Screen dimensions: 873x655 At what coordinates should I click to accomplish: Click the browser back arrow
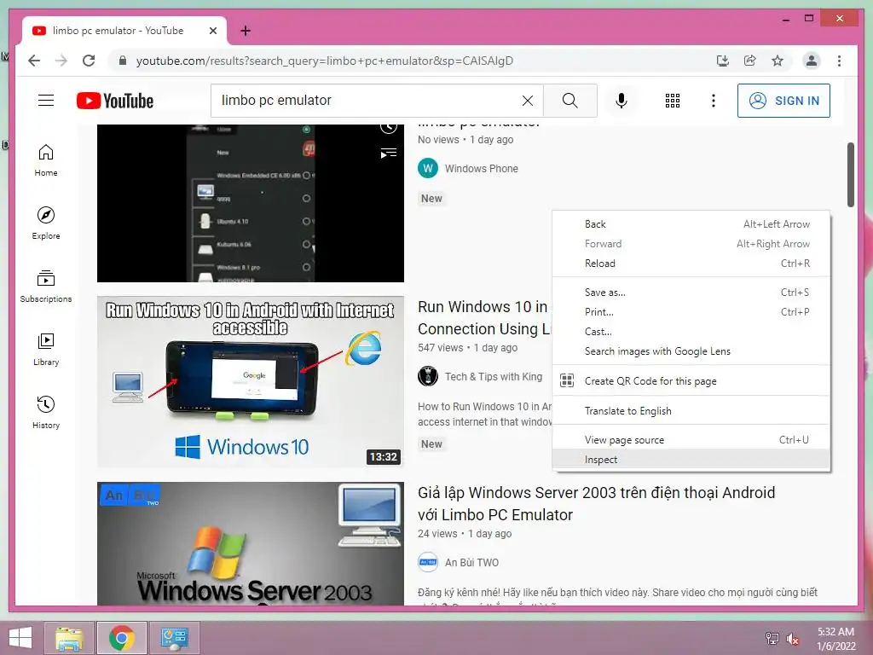click(34, 61)
